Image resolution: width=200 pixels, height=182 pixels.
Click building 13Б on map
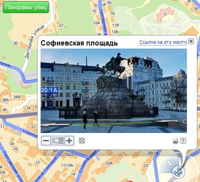(x=115, y=31)
